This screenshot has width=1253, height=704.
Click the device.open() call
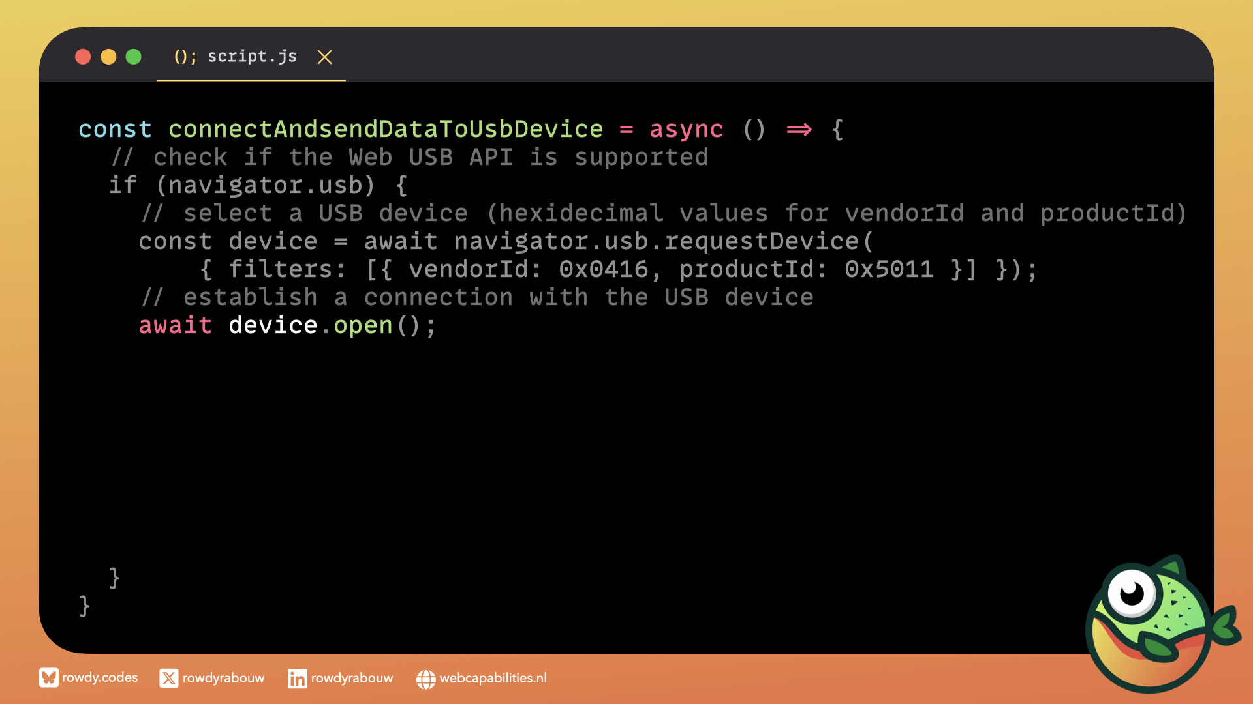[x=332, y=325]
